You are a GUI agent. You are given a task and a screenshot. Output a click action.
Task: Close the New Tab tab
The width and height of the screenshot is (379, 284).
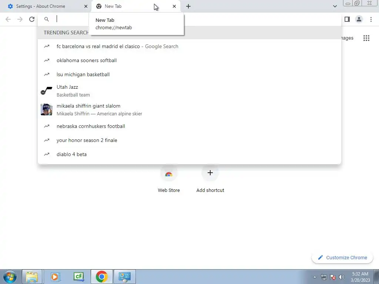tap(174, 6)
